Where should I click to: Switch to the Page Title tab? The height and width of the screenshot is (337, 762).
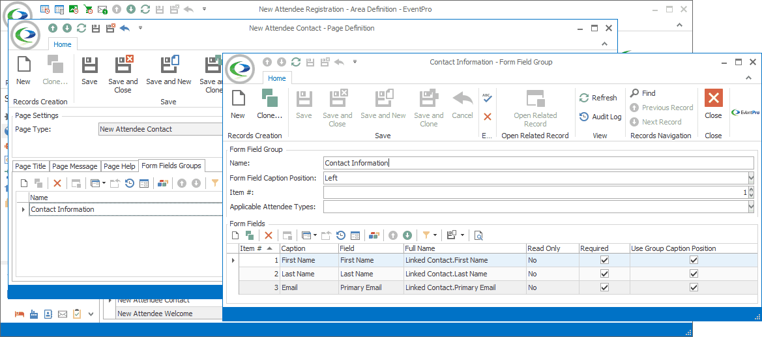pos(31,166)
